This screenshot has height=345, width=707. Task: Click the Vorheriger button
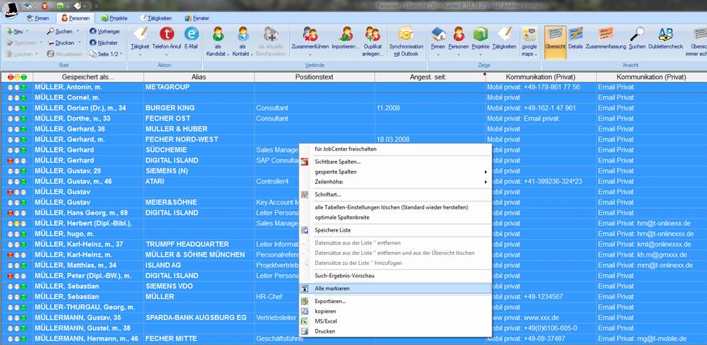pos(103,32)
